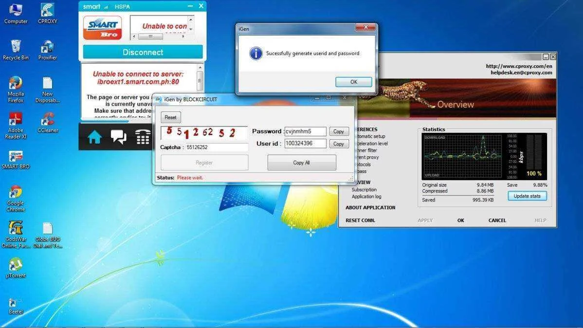This screenshot has width=583, height=328.
Task: Open the chat messages icon in Smart Bro
Action: tap(119, 137)
